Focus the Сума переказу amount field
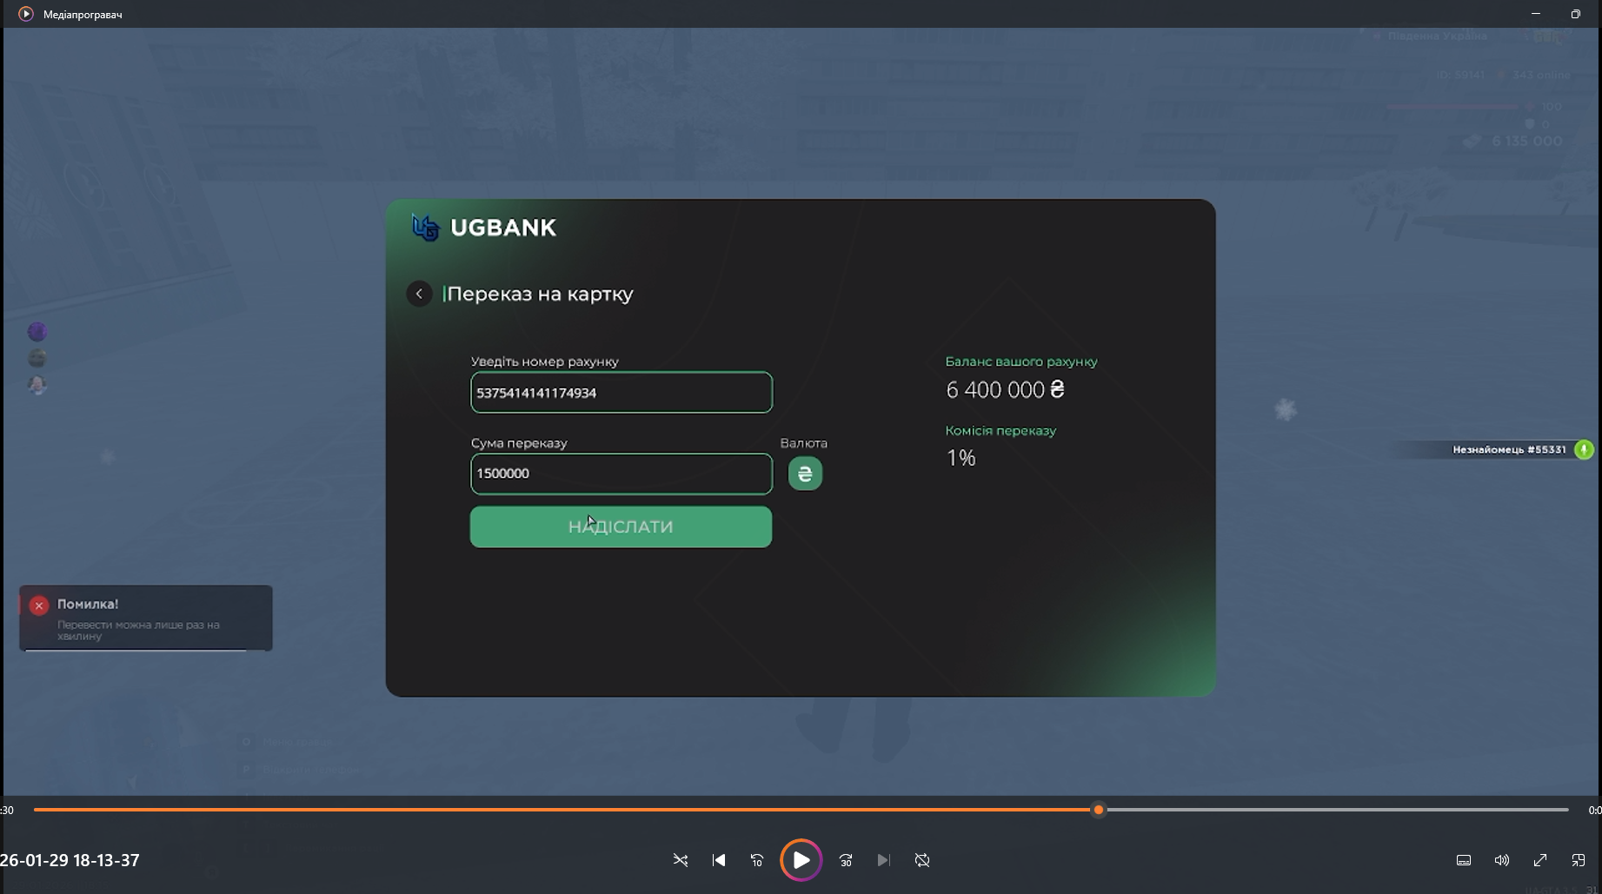This screenshot has width=1602, height=894. tap(622, 473)
